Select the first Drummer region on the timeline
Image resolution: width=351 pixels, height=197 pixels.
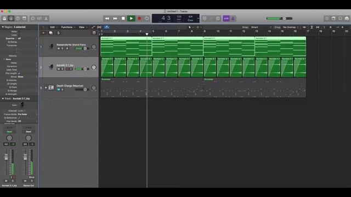point(152,88)
